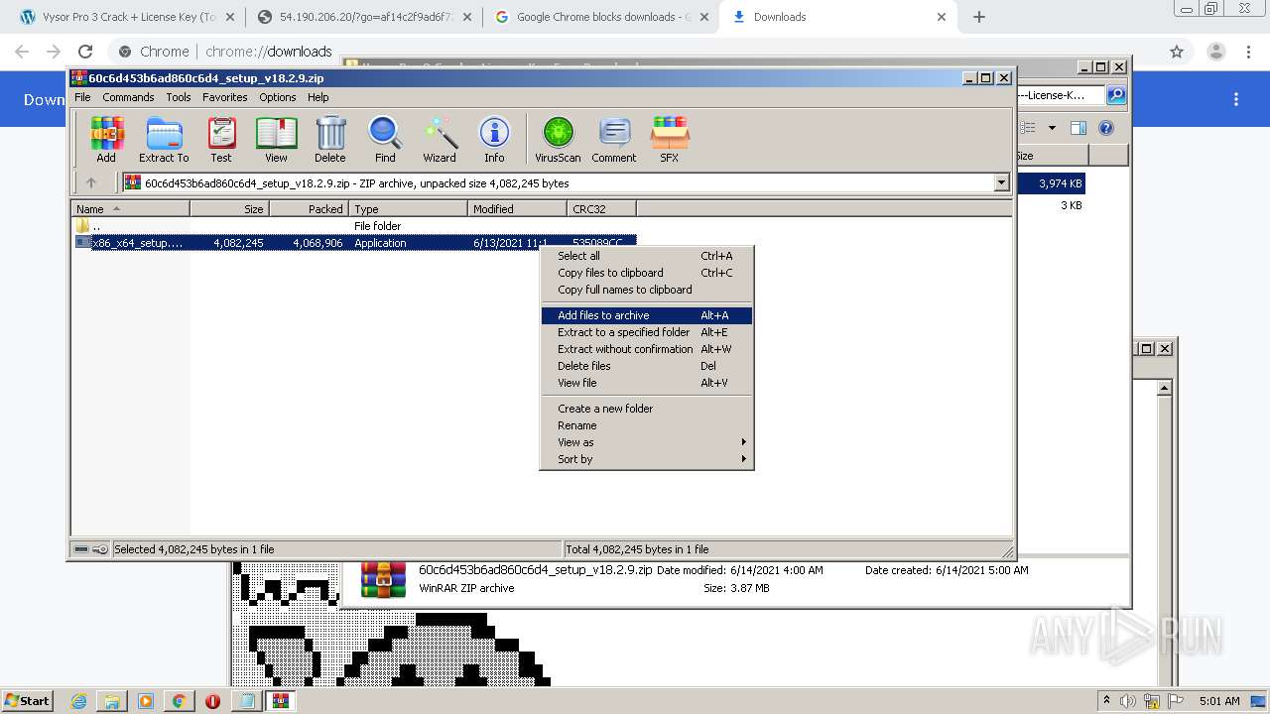Image resolution: width=1270 pixels, height=714 pixels.
Task: Launch the Wizard tool
Action: pyautogui.click(x=440, y=139)
